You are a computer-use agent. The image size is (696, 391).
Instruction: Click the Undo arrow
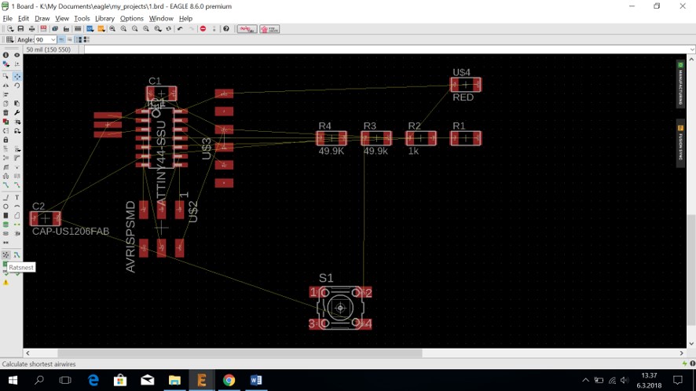coord(180,29)
